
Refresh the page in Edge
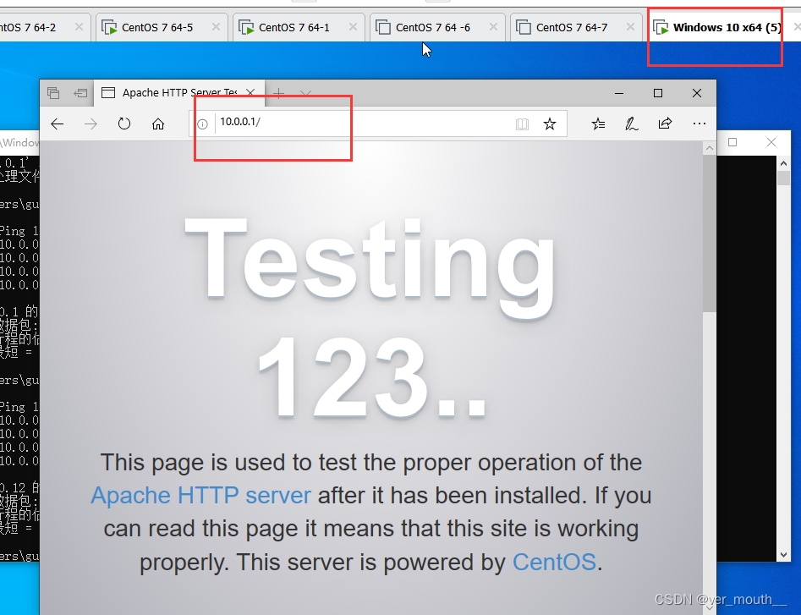coord(124,124)
